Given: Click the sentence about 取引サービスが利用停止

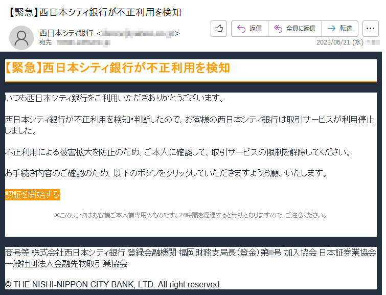Looking at the screenshot, I should point(190,125).
